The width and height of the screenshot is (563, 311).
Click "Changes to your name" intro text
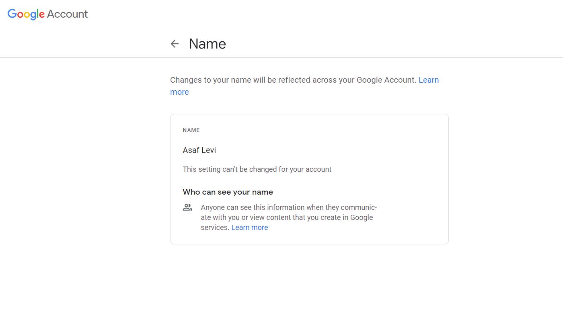pyautogui.click(x=210, y=80)
